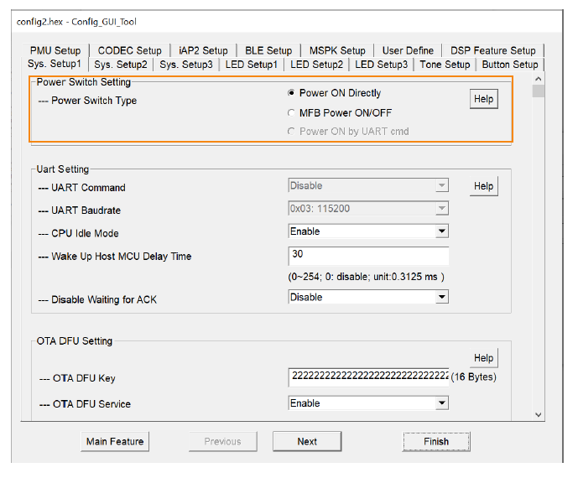Open the CODEC Setup tab

129,50
